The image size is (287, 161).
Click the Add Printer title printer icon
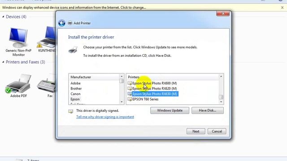pyautogui.click(x=70, y=23)
